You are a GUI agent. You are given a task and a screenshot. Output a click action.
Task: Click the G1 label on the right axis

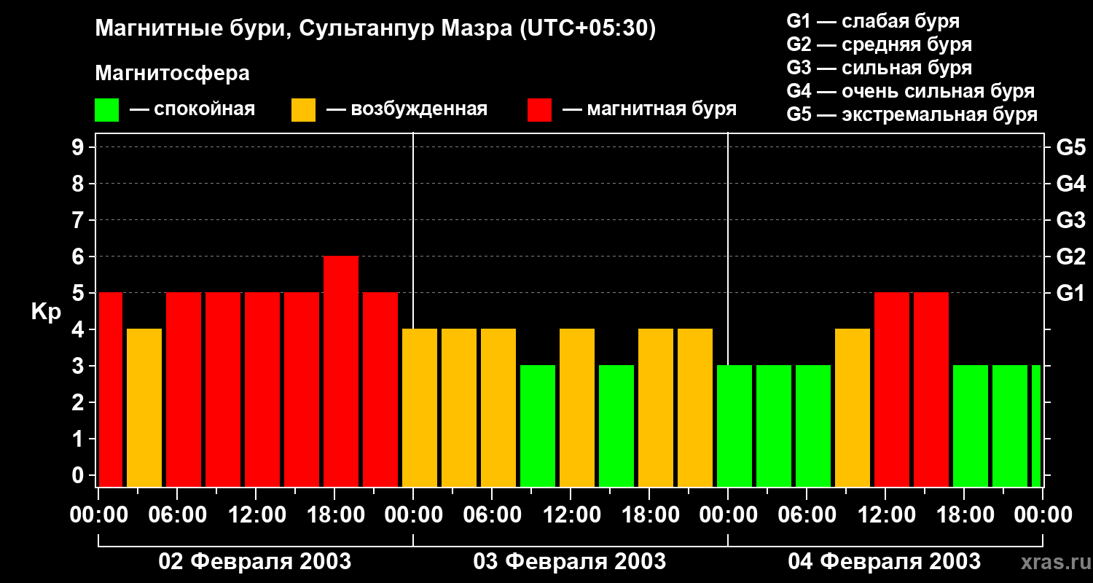point(1071,293)
